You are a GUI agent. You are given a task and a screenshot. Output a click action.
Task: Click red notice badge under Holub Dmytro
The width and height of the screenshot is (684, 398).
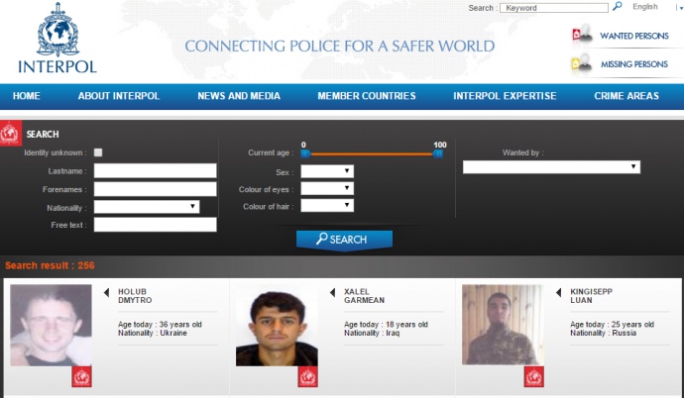coord(81,376)
